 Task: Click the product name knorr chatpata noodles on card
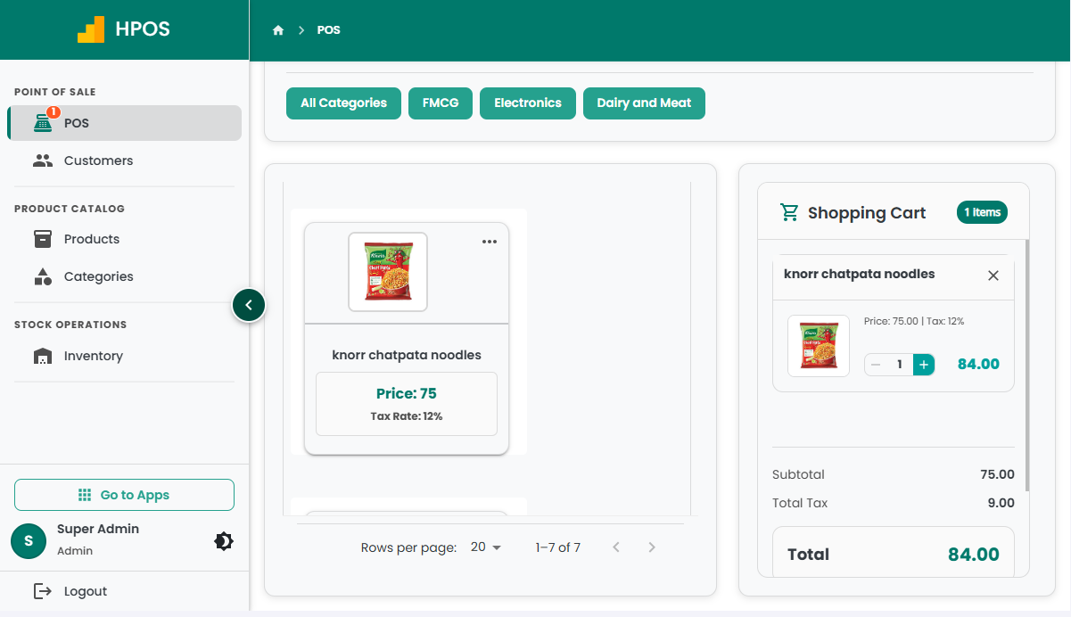407,355
